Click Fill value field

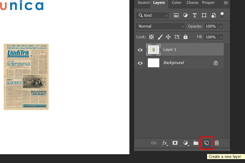pos(211,37)
